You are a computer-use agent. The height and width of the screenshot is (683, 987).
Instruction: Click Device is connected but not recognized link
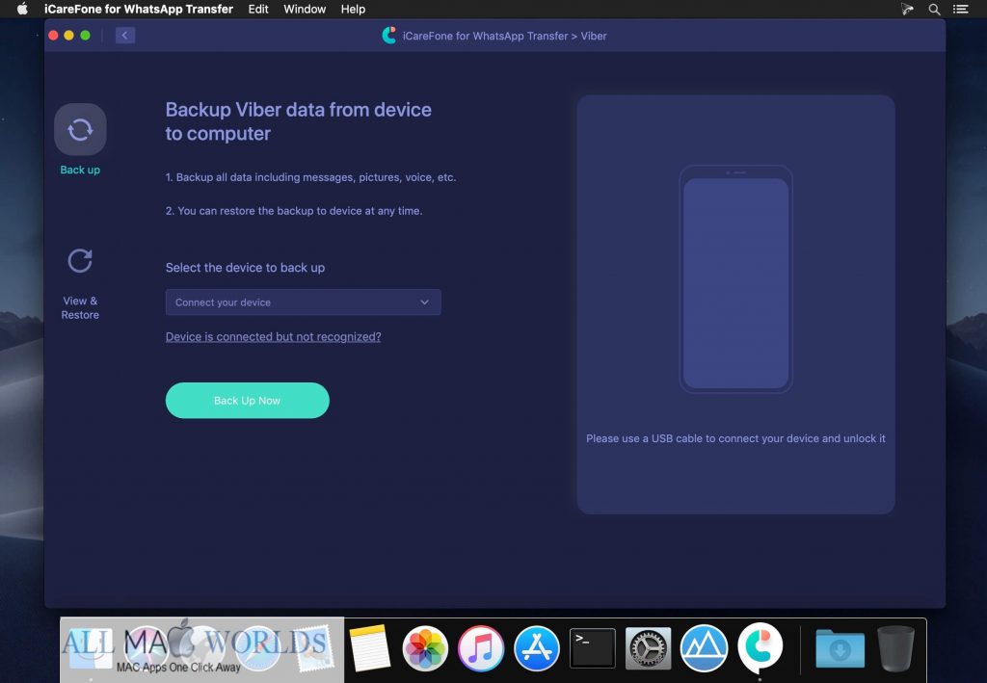click(x=273, y=336)
